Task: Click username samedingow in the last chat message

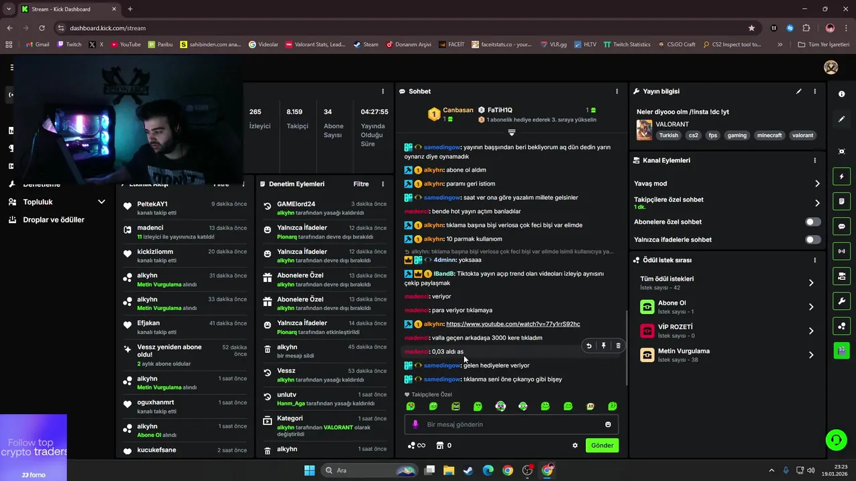Action: tap(441, 379)
